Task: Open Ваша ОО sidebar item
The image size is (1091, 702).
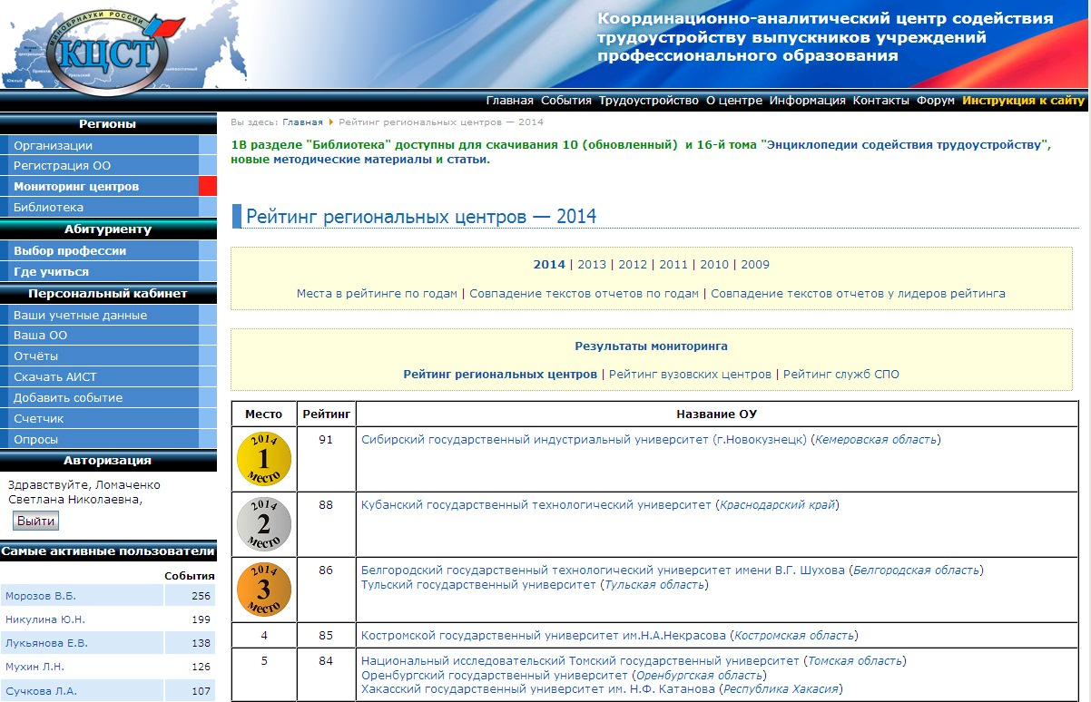Action: coord(109,336)
